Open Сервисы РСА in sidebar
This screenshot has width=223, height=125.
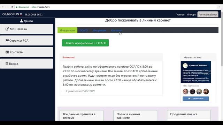(26, 41)
